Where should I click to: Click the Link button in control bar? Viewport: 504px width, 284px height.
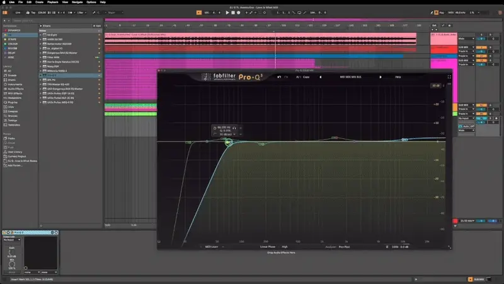[x=18, y=13]
